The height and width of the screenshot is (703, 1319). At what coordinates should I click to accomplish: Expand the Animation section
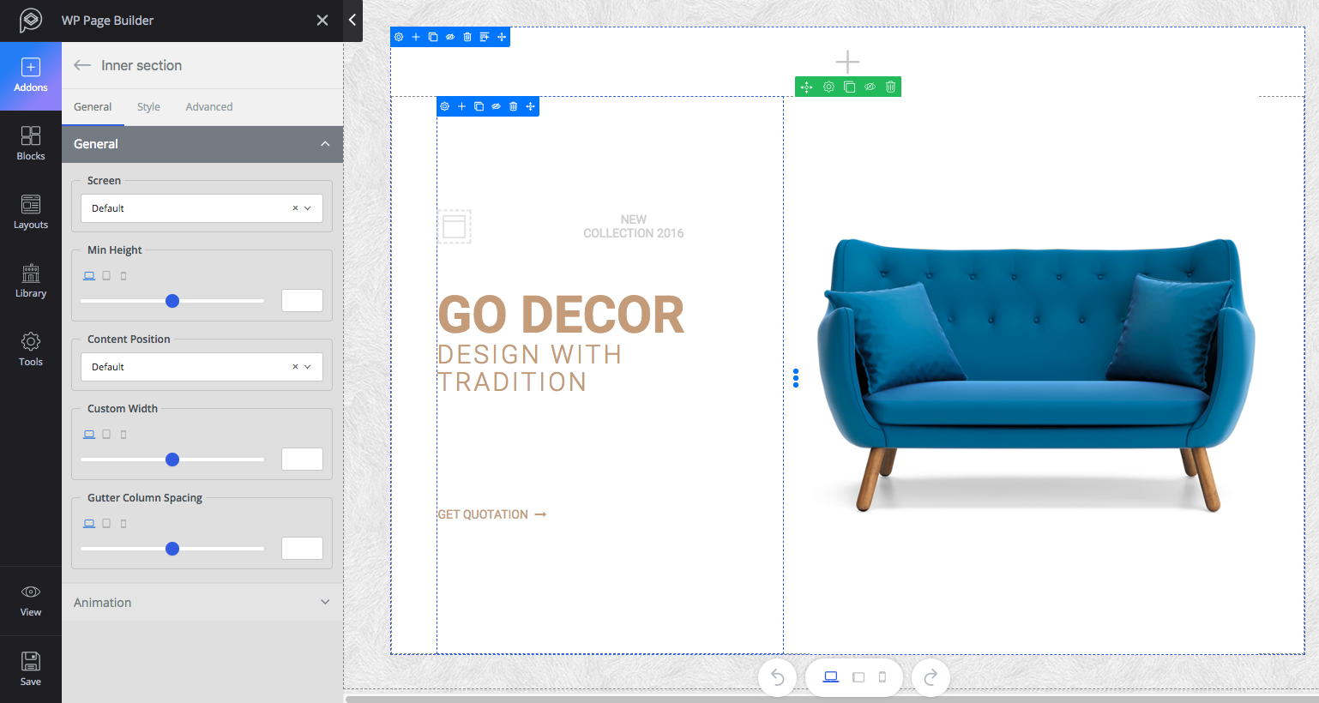202,603
